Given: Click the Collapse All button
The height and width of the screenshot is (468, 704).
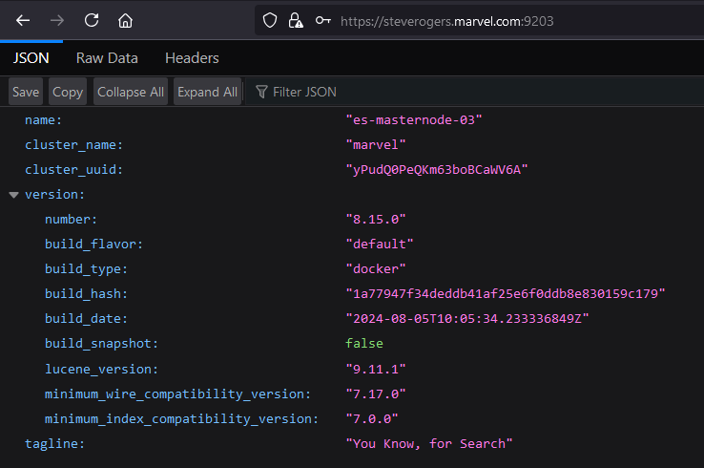Looking at the screenshot, I should tap(131, 92).
